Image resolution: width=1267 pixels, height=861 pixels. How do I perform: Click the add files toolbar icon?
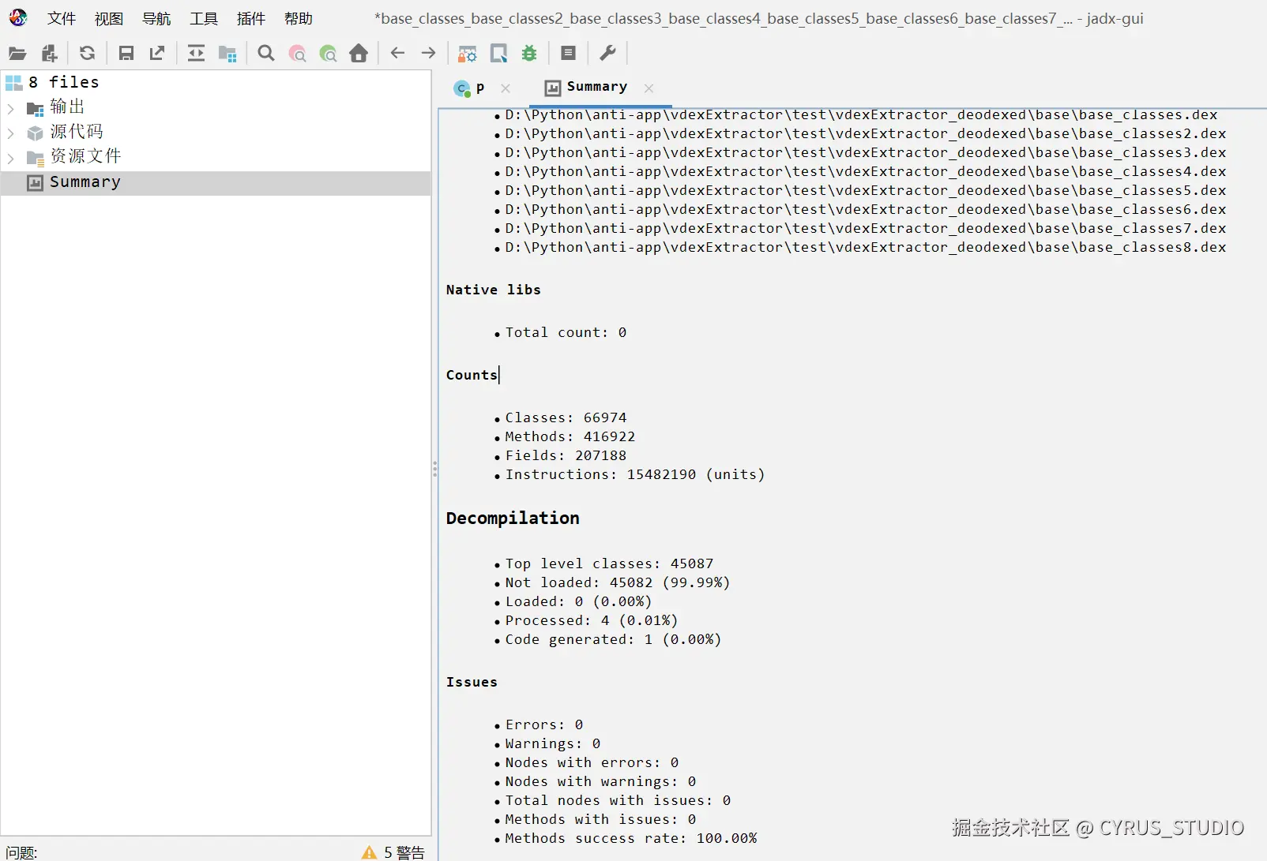tap(49, 53)
